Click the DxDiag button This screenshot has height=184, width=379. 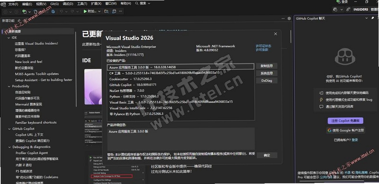click(x=267, y=81)
